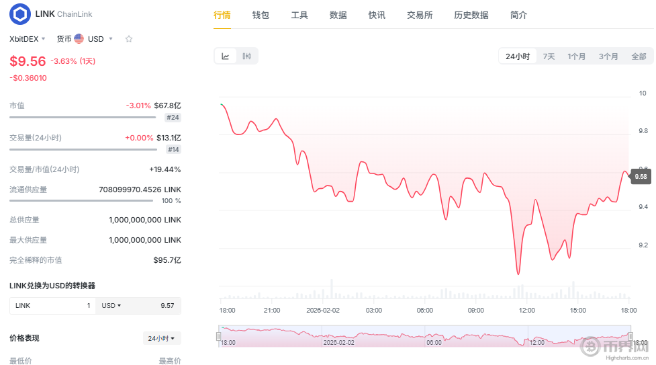Add LINK to favorites with star icon

tap(129, 39)
